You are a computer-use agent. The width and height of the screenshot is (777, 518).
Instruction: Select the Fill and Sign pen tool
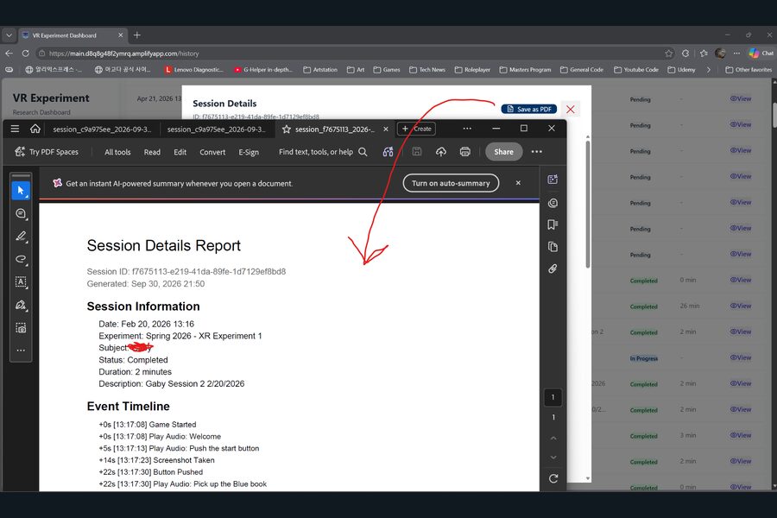point(21,305)
